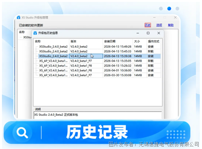
Task: Click date cell 2026-04-13 15:45:33
Action: point(117,51)
